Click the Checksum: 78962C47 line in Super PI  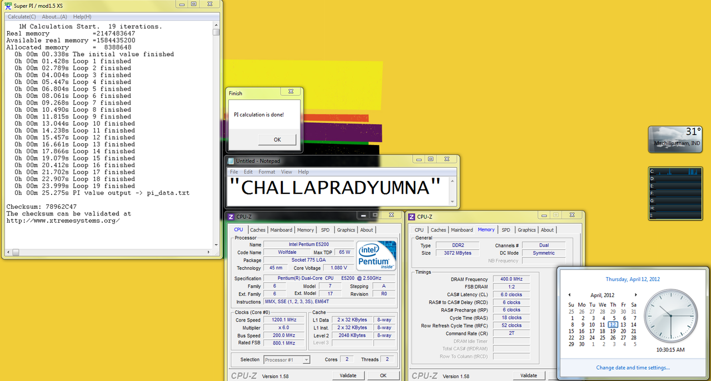point(42,207)
